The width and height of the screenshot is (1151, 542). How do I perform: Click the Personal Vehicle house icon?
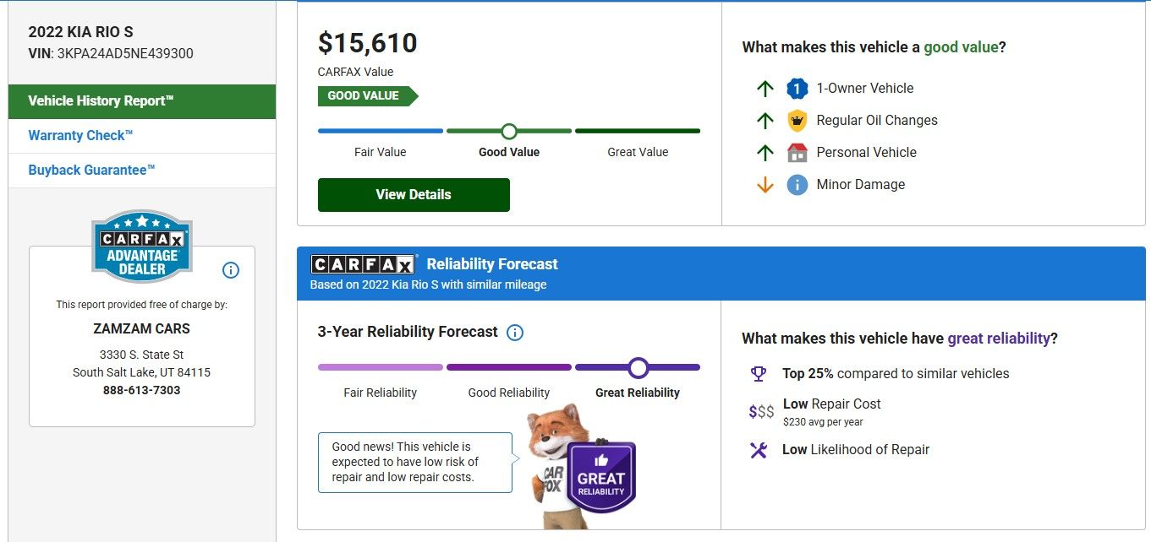[797, 153]
